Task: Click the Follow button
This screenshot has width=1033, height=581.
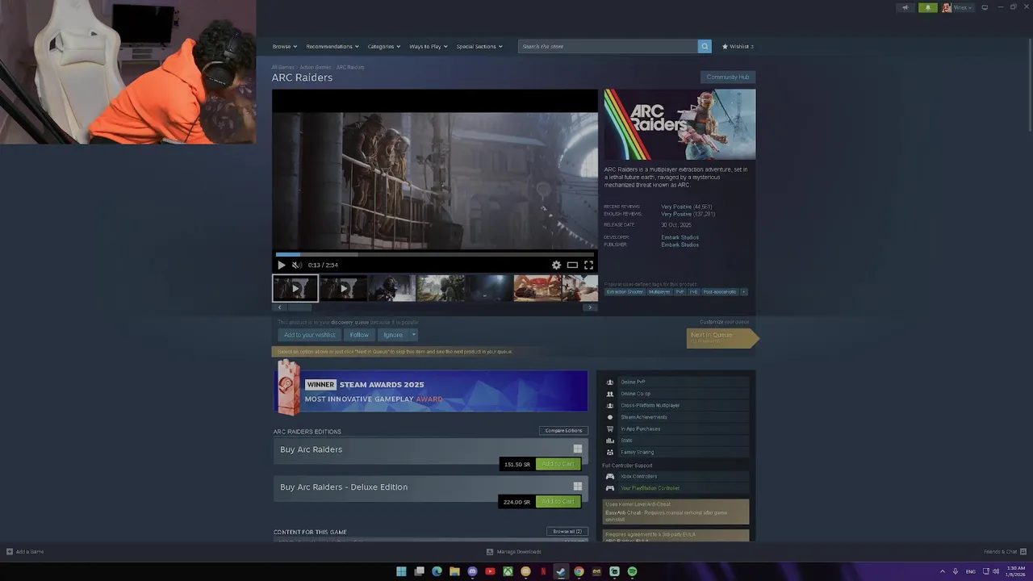Action: coord(359,335)
